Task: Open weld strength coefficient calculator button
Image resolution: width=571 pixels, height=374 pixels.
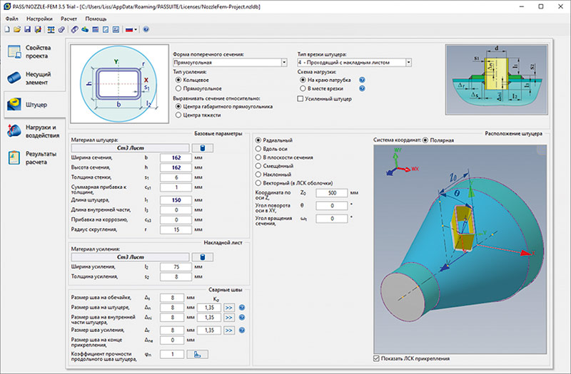Action: [x=198, y=354]
